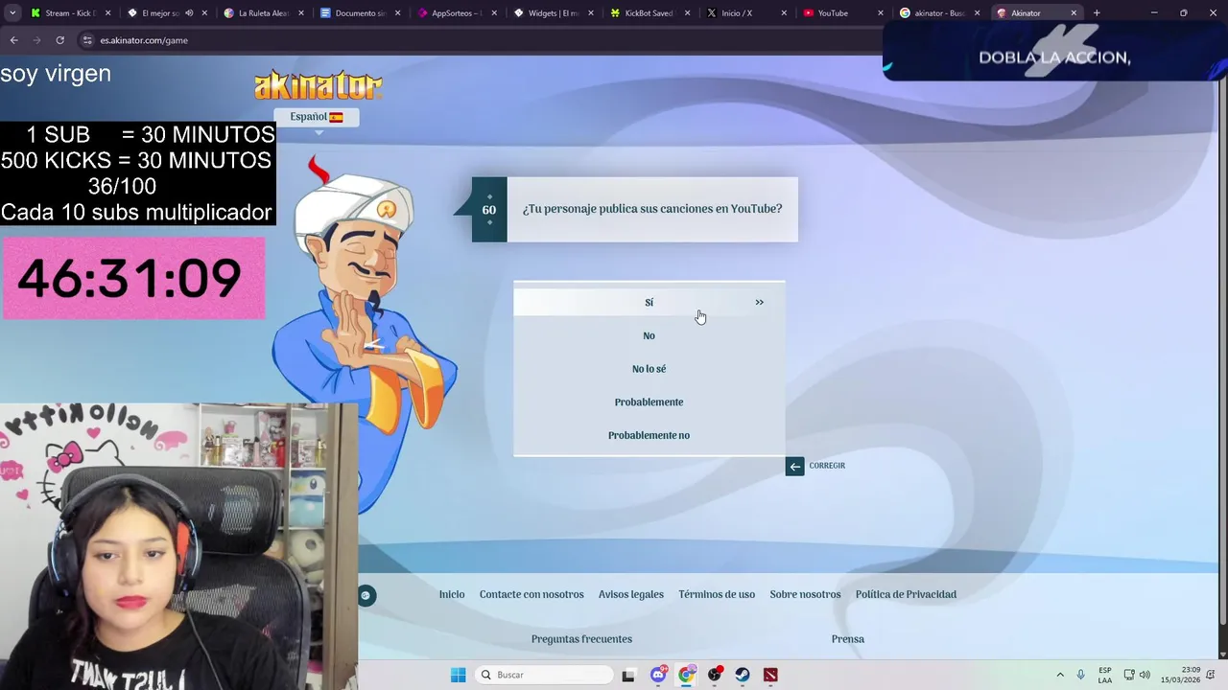Select 'Probablemente no' answer
1228x690 pixels.
click(x=649, y=435)
